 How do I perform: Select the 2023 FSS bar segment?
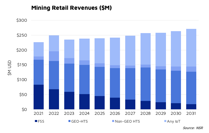[69, 101]
